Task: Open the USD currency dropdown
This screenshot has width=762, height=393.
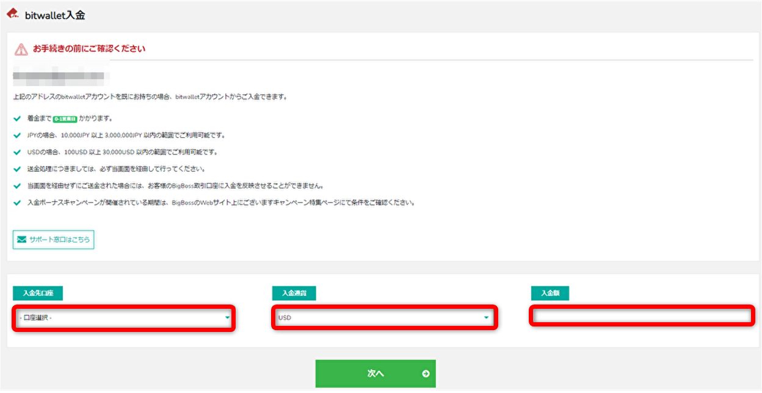Action: click(x=384, y=318)
